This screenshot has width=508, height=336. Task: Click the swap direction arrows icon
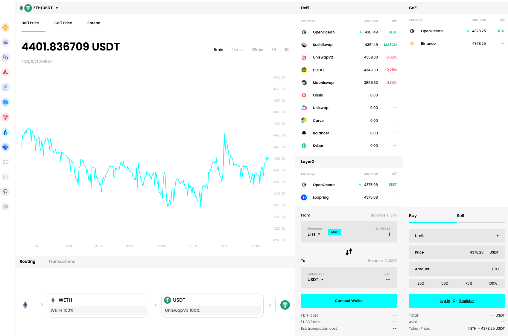(349, 252)
